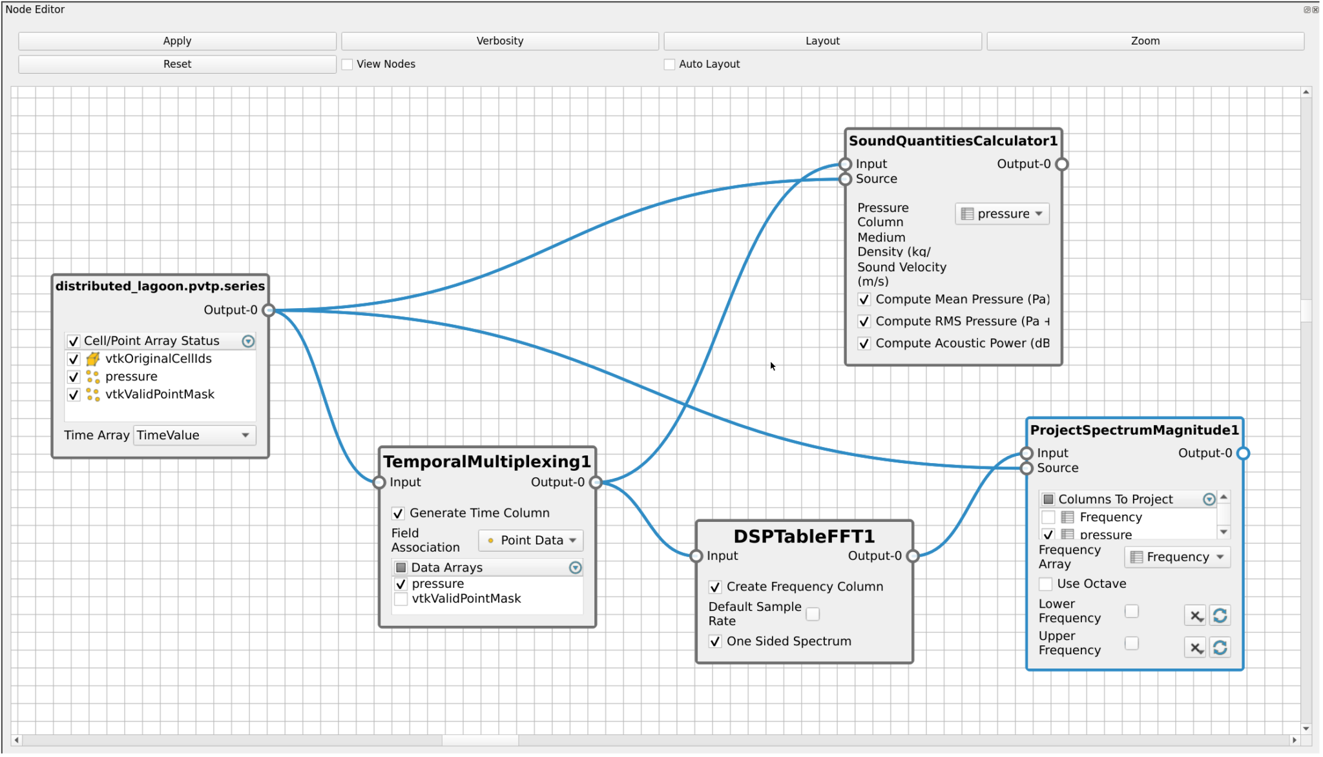Viewport: 1323px width, 757px height.
Task: Click the table icon inside the Pressure Column selector
Action: click(x=967, y=213)
